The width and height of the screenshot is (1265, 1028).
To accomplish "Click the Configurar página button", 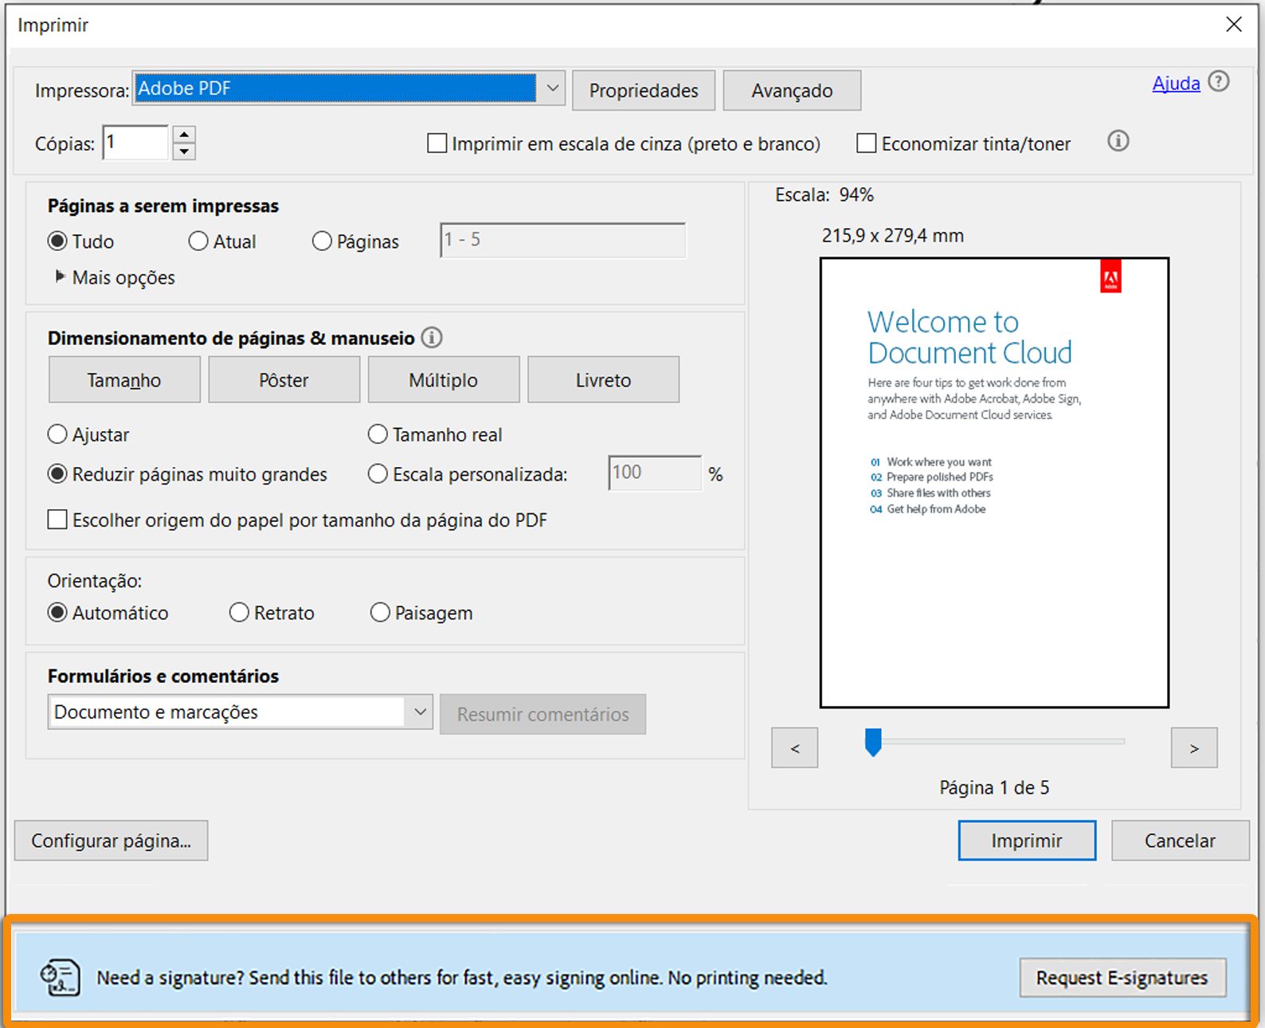I will tap(112, 841).
